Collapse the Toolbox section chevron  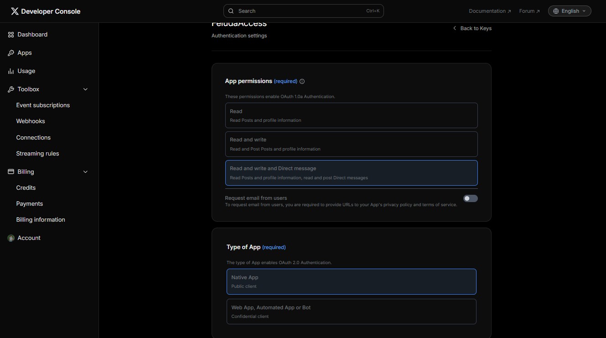pyautogui.click(x=85, y=89)
